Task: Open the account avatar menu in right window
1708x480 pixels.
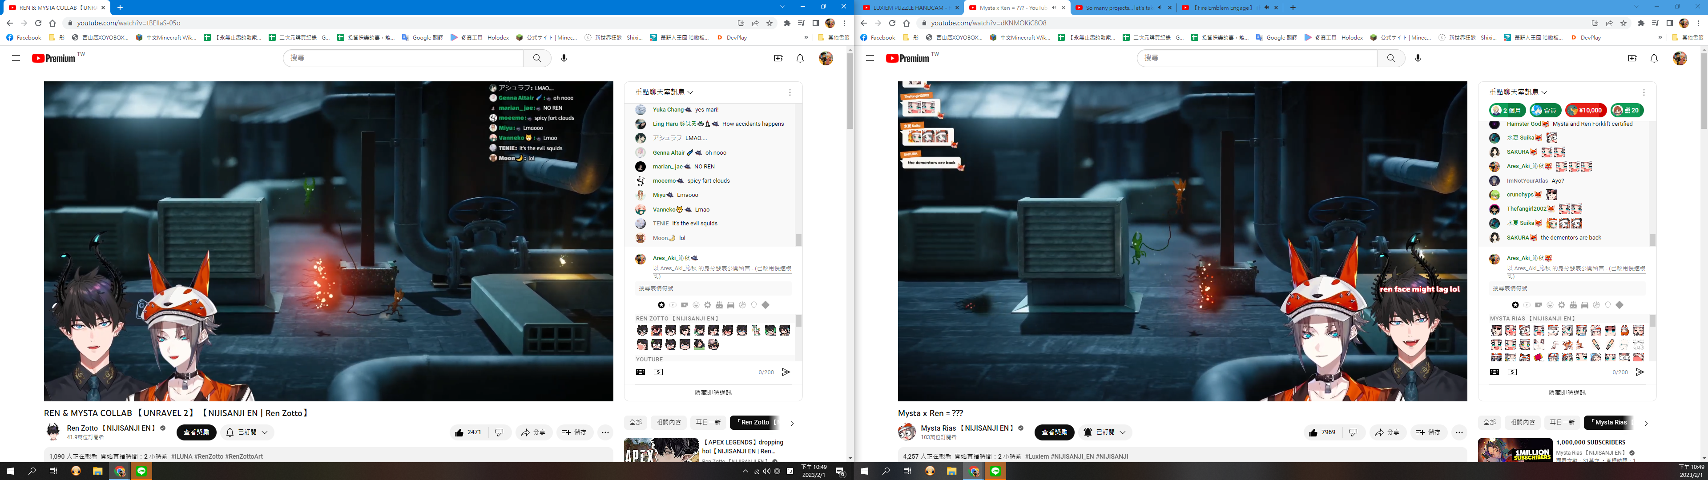Action: tap(1680, 58)
